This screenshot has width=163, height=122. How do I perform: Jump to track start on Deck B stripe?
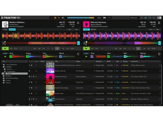tap(84, 43)
